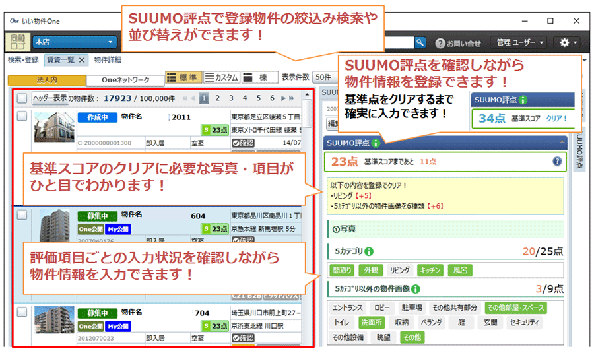Click S 23点 score badge of property 2011
This screenshot has height=357, width=594.
tap(214, 130)
